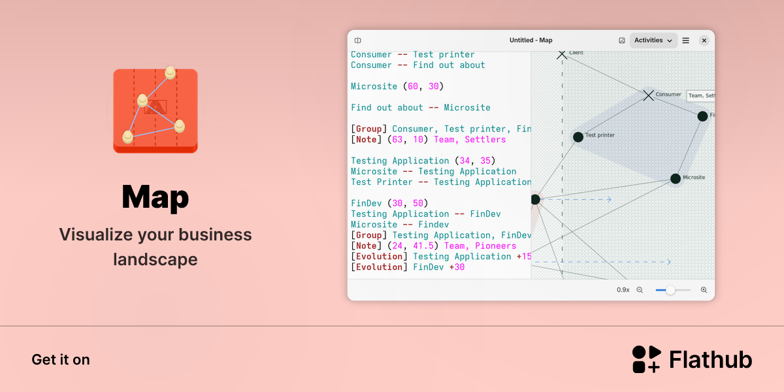
Task: Click the export image icon
Action: coord(622,41)
